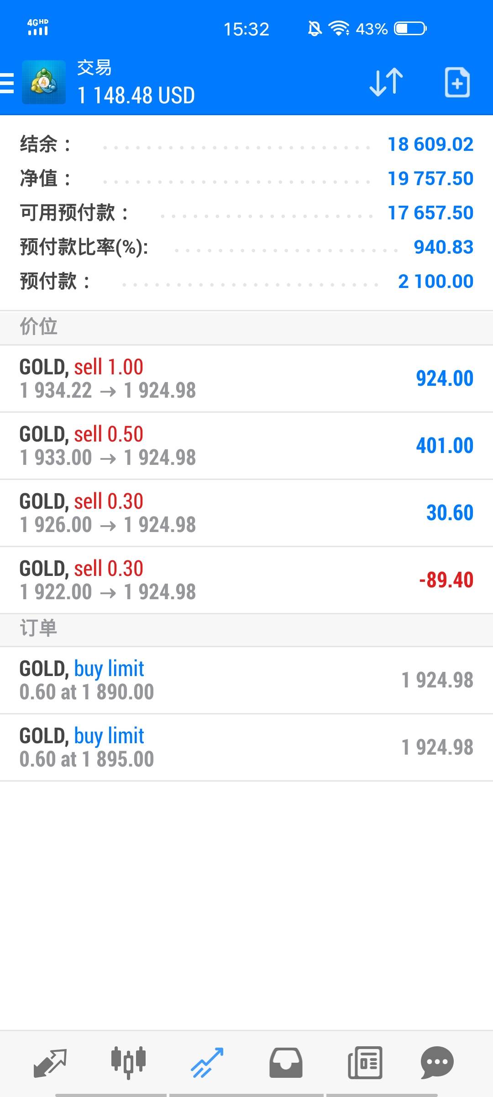The image size is (493, 1097).
Task: Tap the sort arrows icon
Action: pos(386,83)
